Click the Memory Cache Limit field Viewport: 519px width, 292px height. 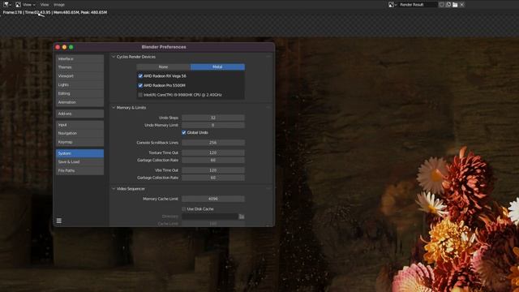(x=213, y=199)
